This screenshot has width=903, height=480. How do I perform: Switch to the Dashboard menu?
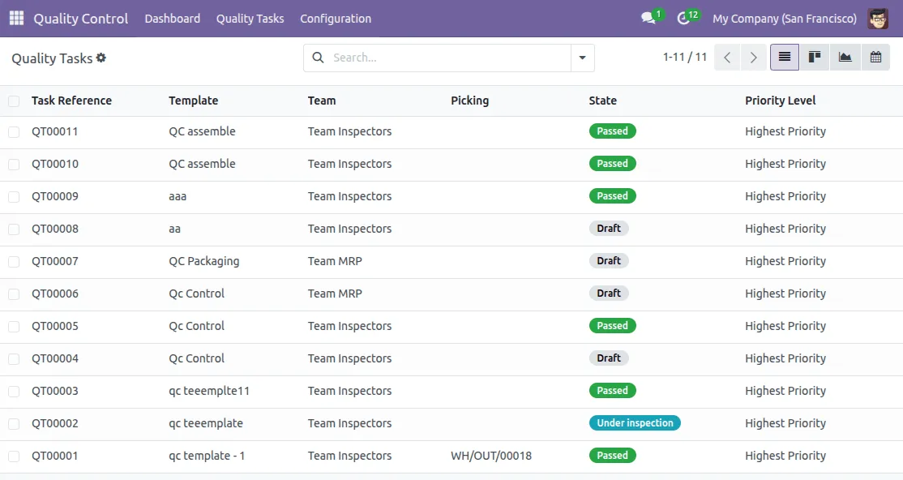pyautogui.click(x=172, y=18)
